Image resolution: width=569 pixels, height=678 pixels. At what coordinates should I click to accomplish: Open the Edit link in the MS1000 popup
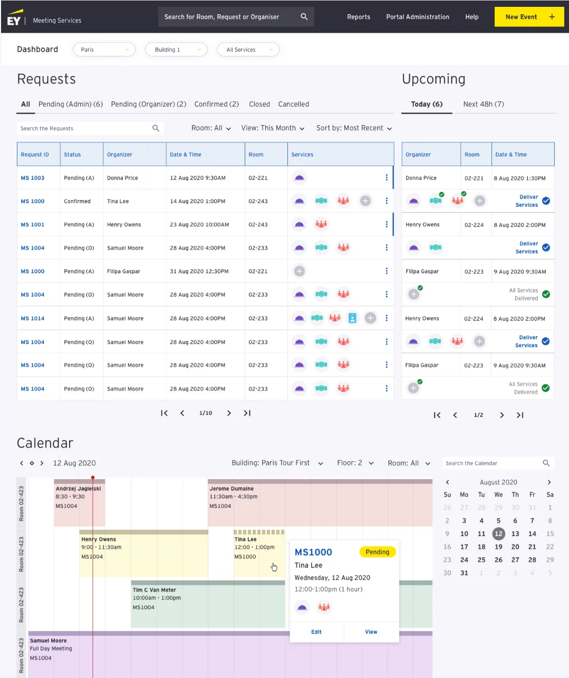click(x=316, y=632)
